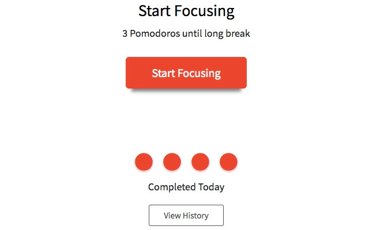Image resolution: width=369 pixels, height=230 pixels.
Task: Click the 'History' word in the outlined button
Action: tap(195, 216)
